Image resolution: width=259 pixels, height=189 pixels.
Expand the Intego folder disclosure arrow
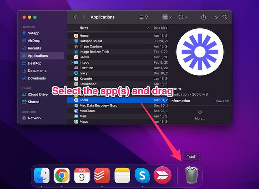[72, 63]
